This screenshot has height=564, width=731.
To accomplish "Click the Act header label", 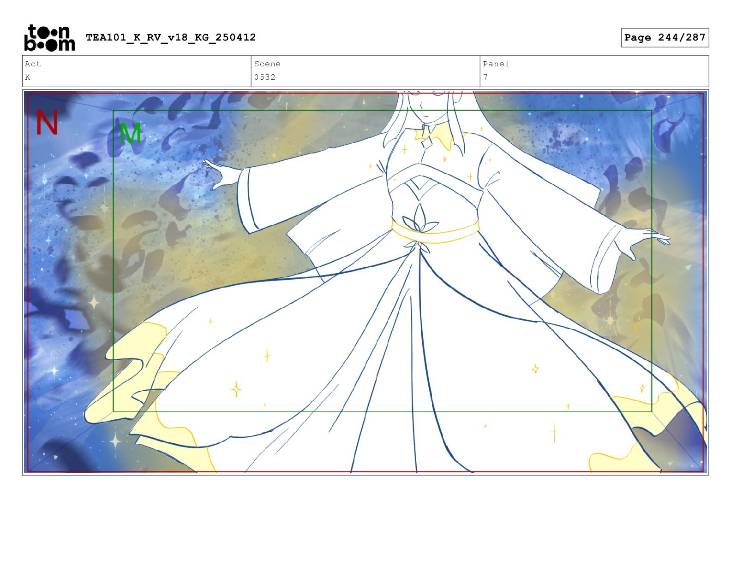I will [x=33, y=64].
